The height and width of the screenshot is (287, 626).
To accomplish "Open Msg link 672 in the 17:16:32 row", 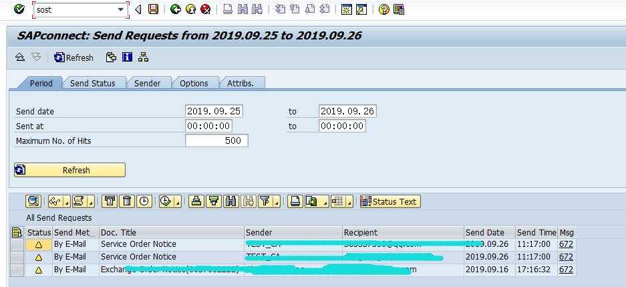I will tap(566, 270).
